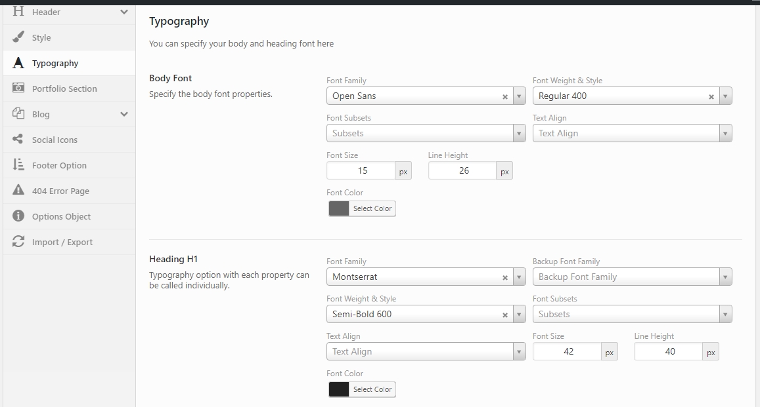Open the Backup Font Family dropdown
760x407 pixels.
click(632, 277)
